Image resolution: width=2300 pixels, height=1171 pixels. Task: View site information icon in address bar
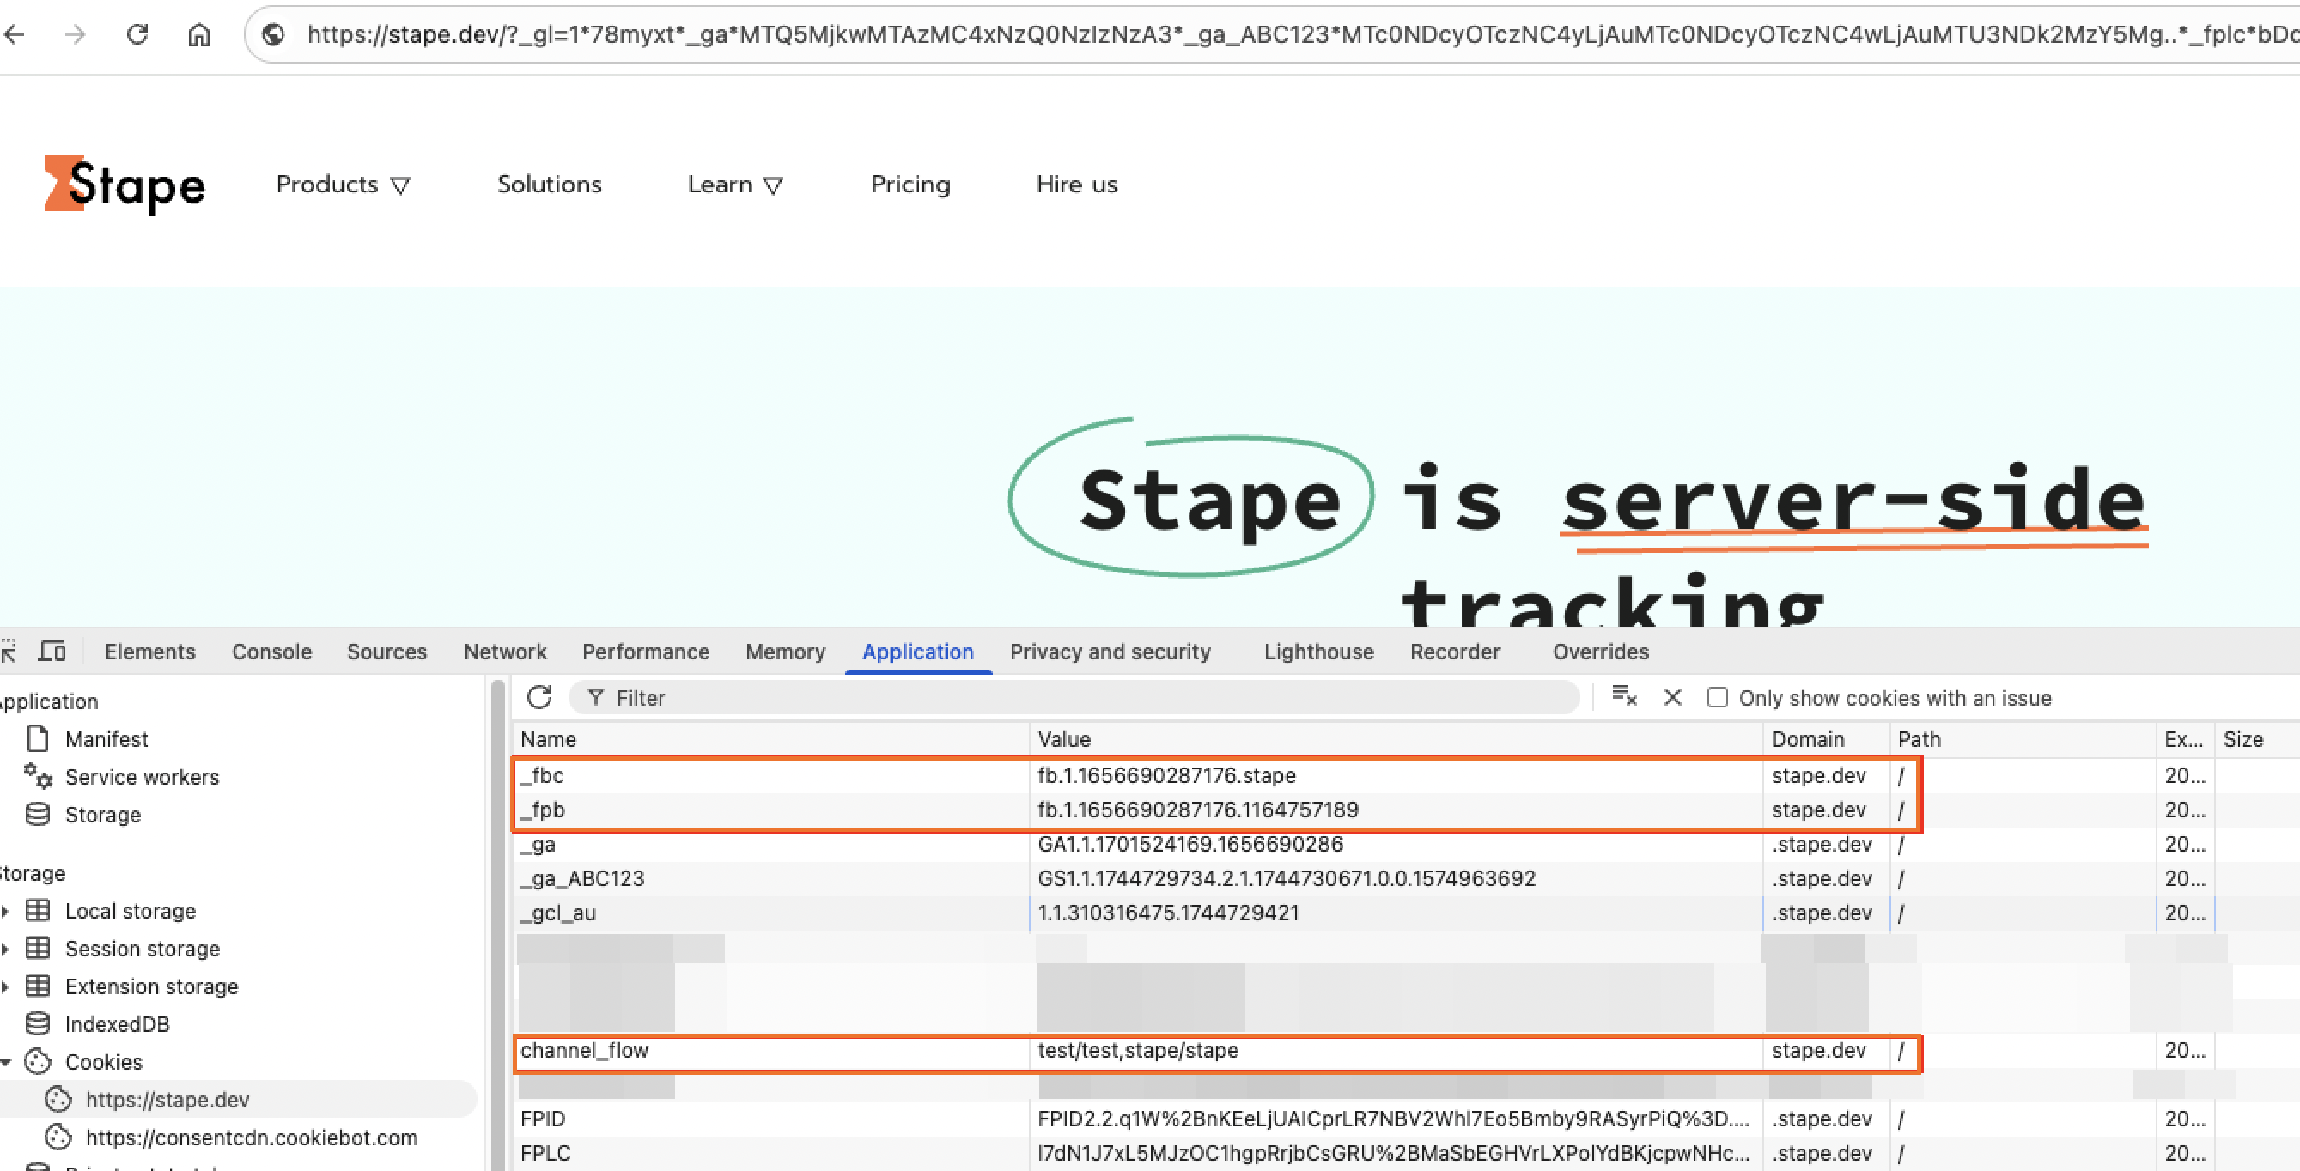pos(273,35)
